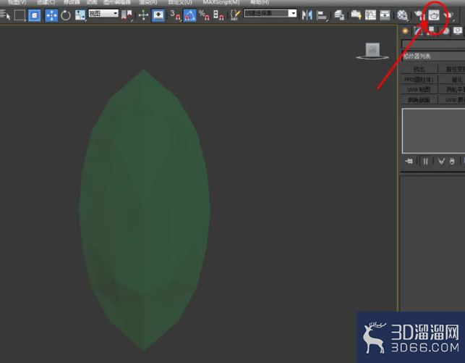465x363 pixels.
Task: Open Modifier List dropdown
Action: pos(433,56)
